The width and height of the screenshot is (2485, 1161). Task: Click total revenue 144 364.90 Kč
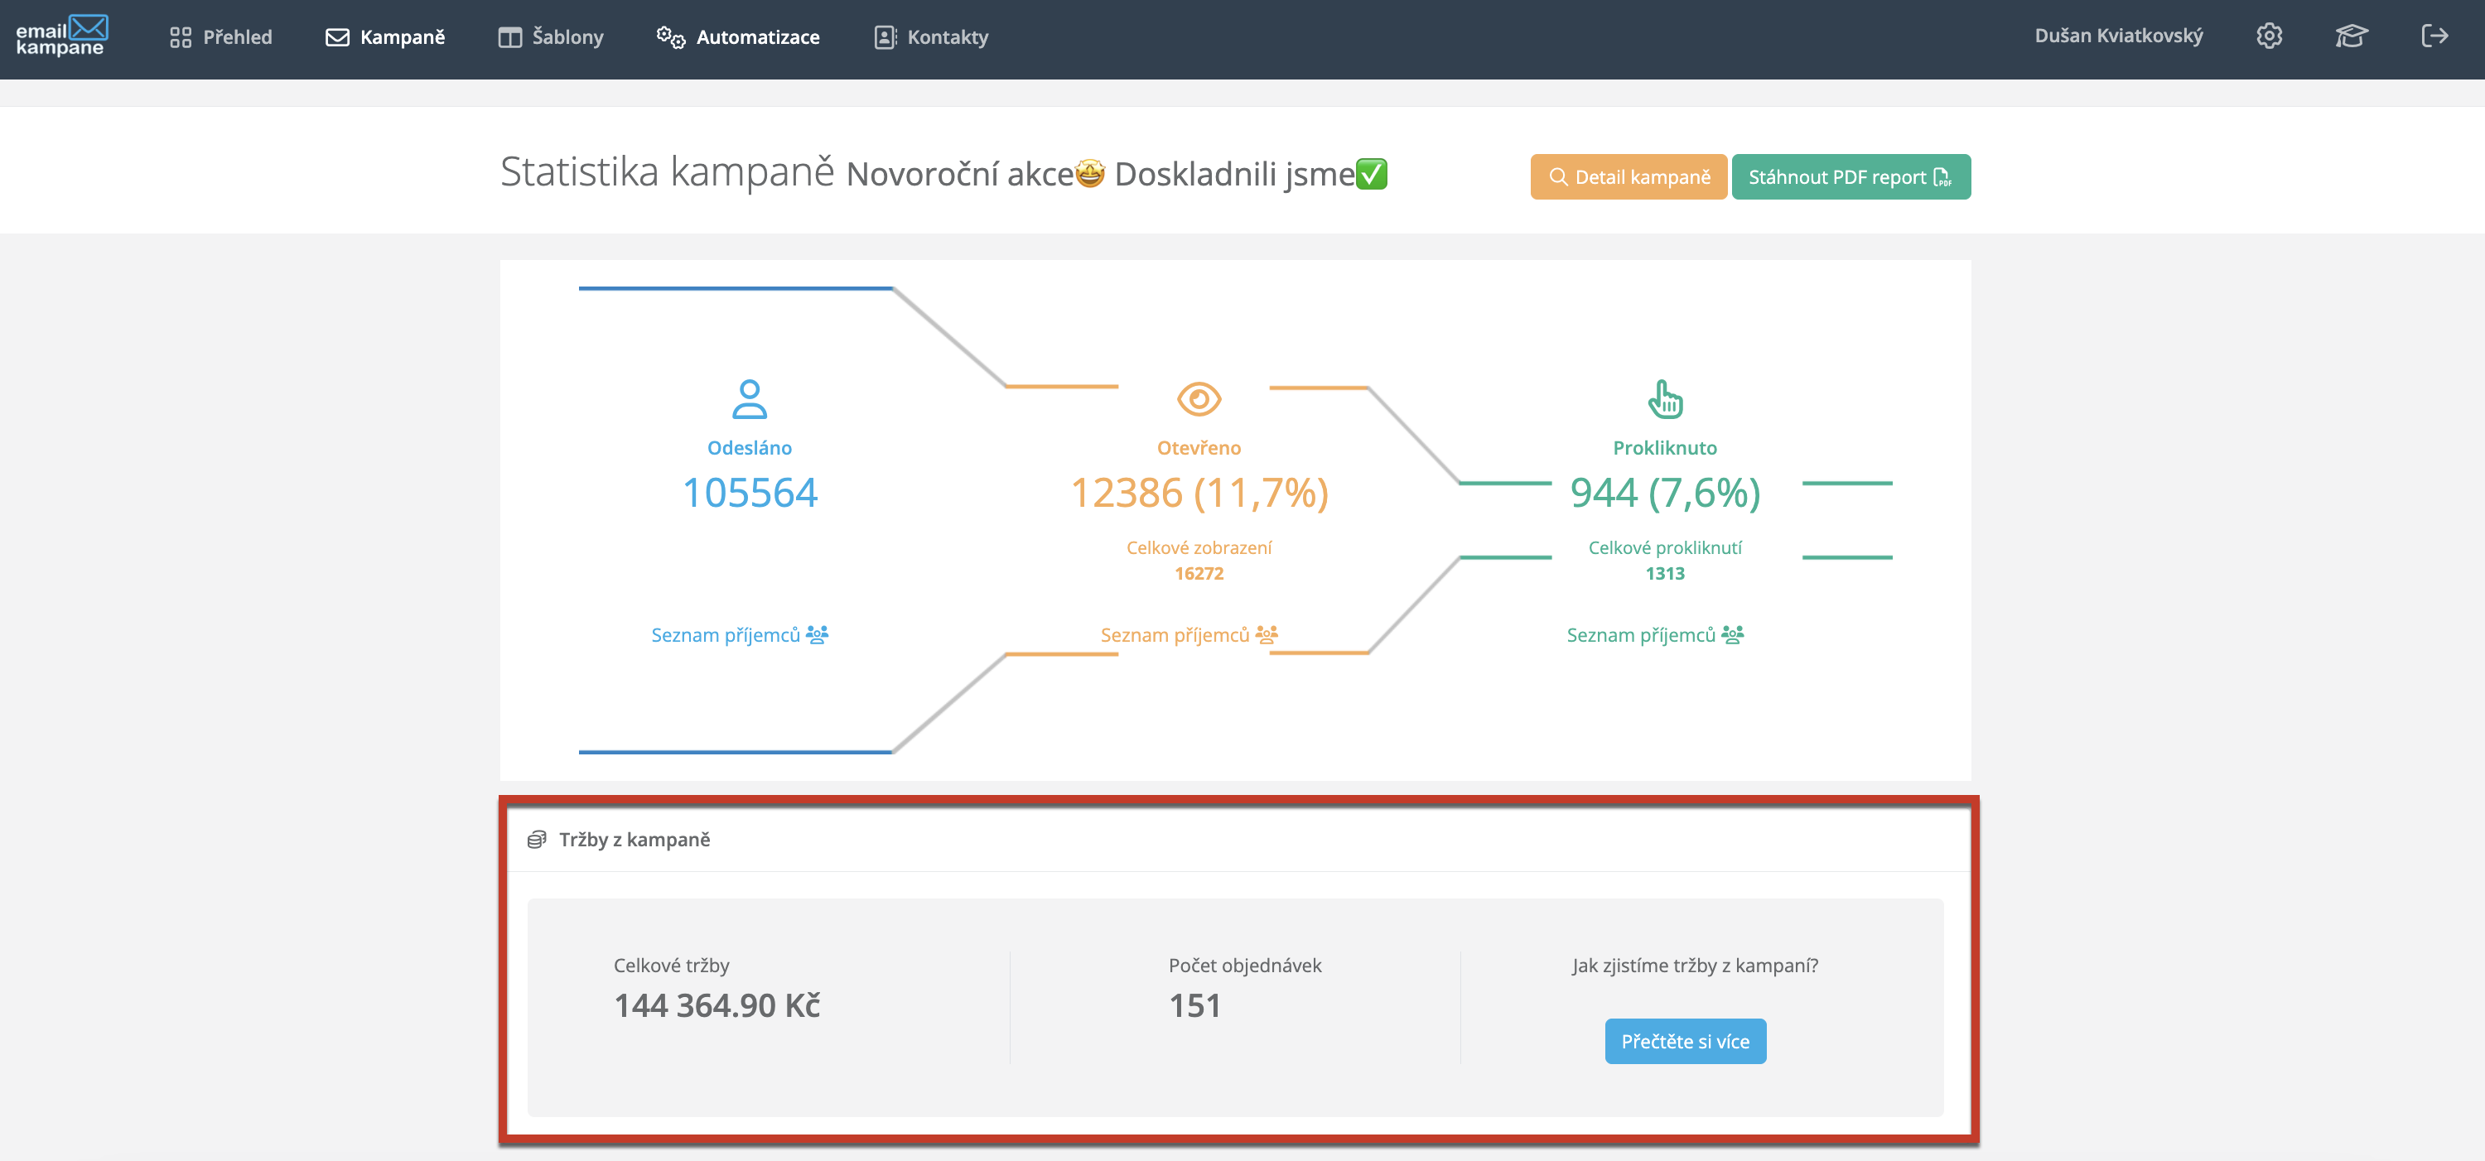[x=717, y=1004]
